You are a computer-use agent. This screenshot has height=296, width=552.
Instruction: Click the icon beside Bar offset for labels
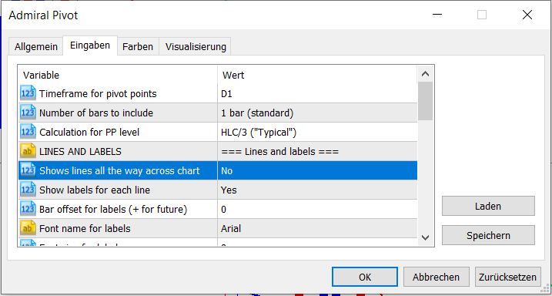coord(28,210)
